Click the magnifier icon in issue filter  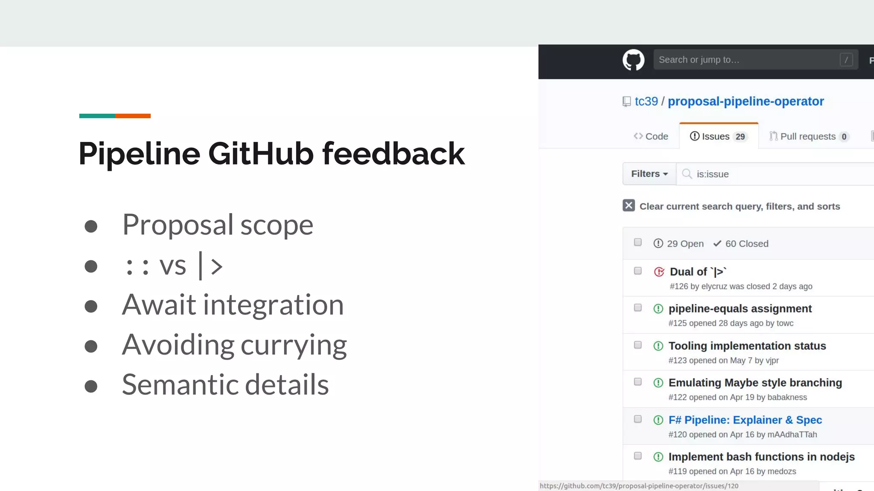tap(687, 174)
